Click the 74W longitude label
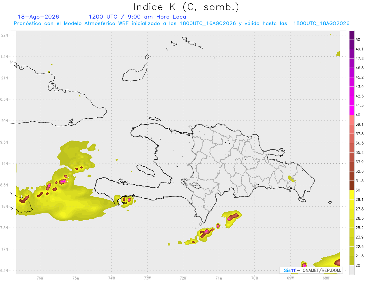Viewport: 366px width, 282px height. click(111, 278)
